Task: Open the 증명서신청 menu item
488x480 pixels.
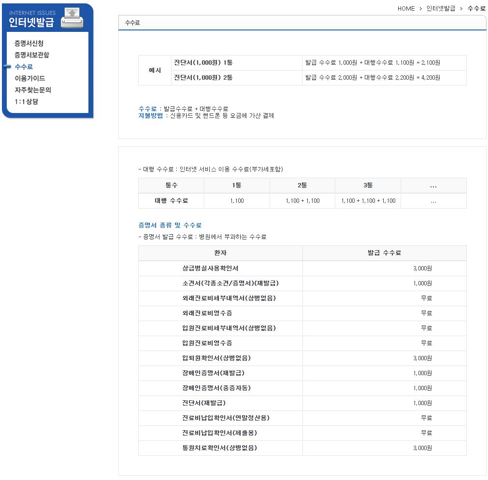Action: (x=29, y=43)
